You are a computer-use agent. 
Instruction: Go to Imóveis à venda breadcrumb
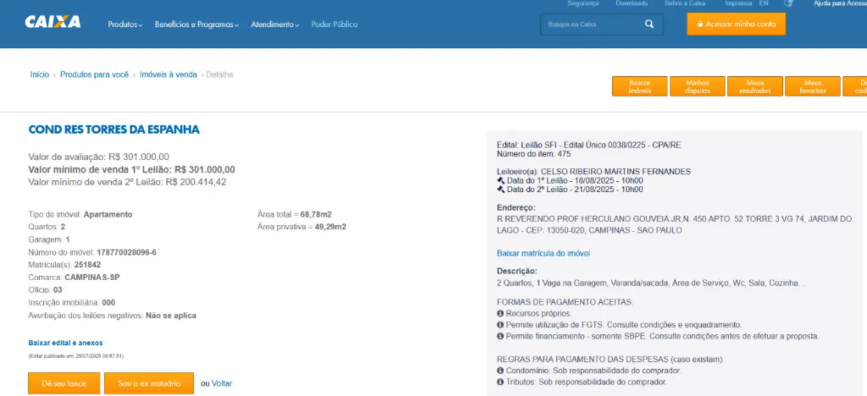click(x=168, y=75)
